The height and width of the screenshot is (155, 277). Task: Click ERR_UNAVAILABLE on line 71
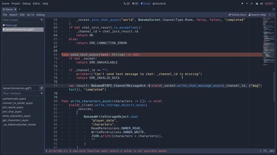coord(103,62)
